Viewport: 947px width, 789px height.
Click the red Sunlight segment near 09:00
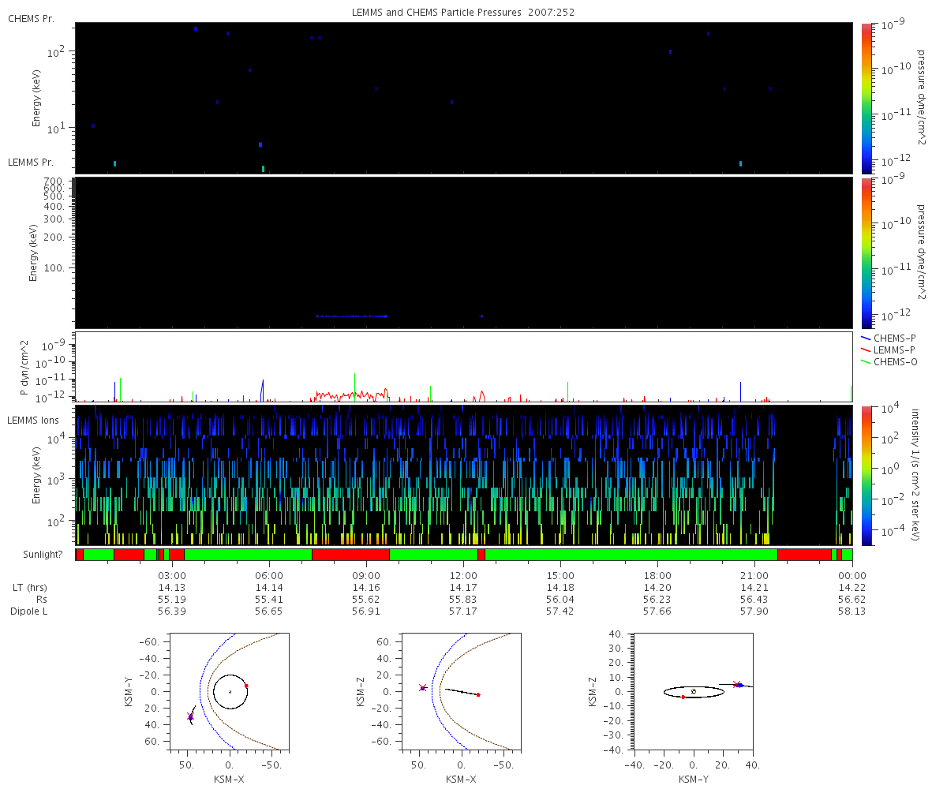click(350, 555)
